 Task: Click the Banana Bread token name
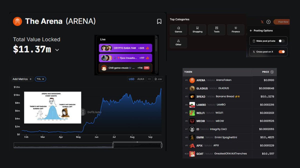pyautogui.click(x=225, y=96)
